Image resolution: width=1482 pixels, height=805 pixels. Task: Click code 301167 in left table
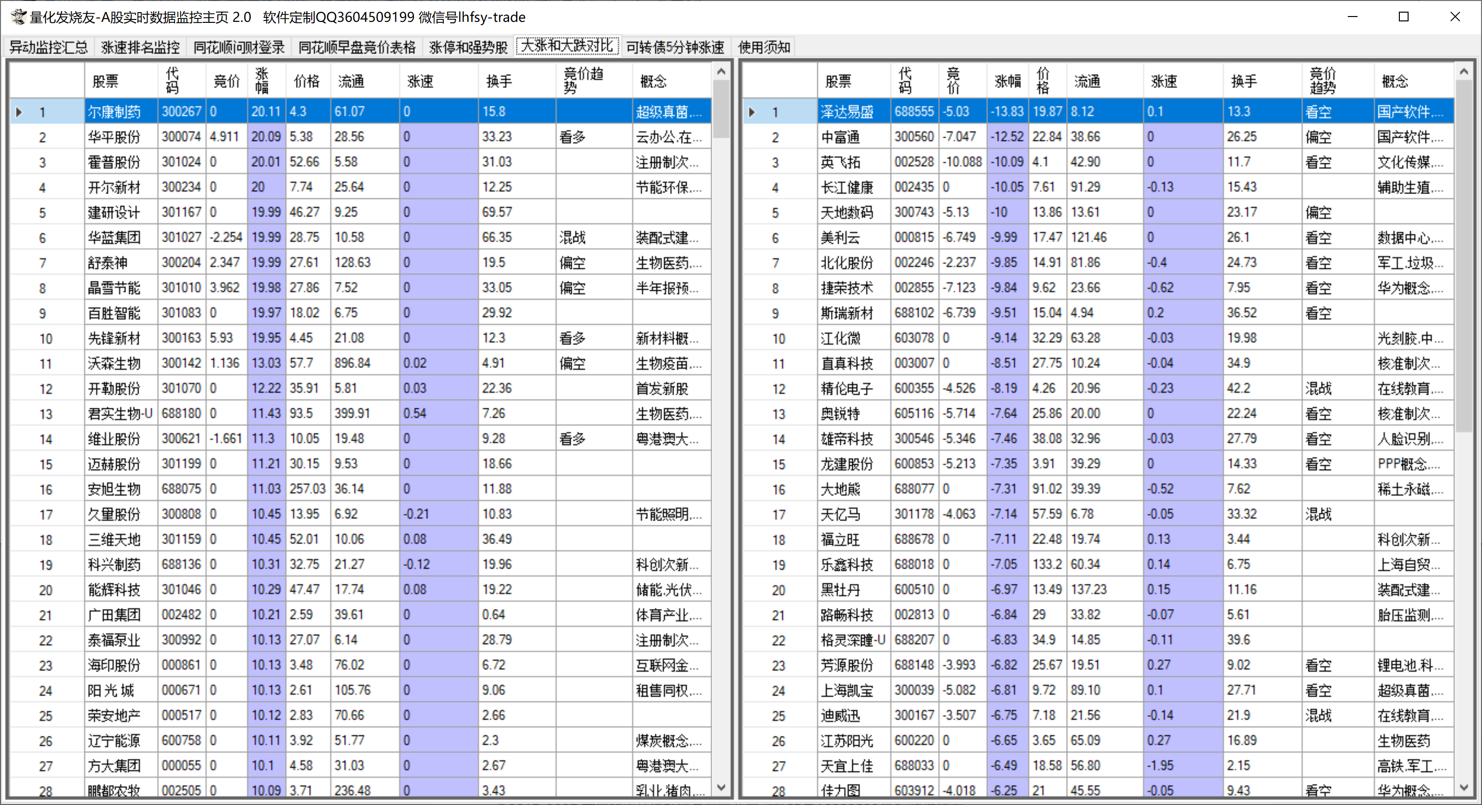[181, 212]
